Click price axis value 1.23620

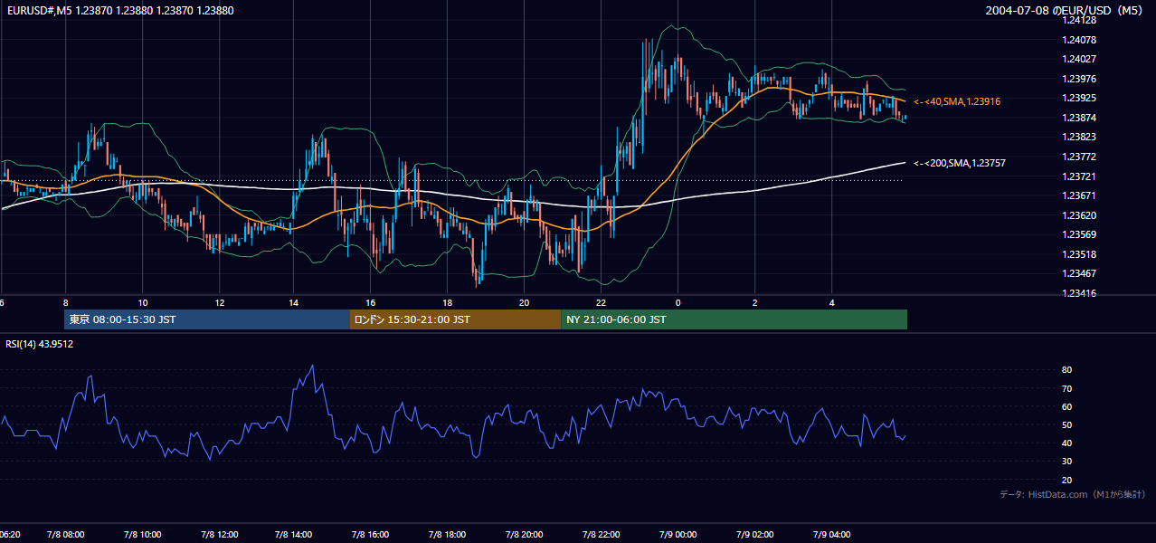click(x=1079, y=215)
